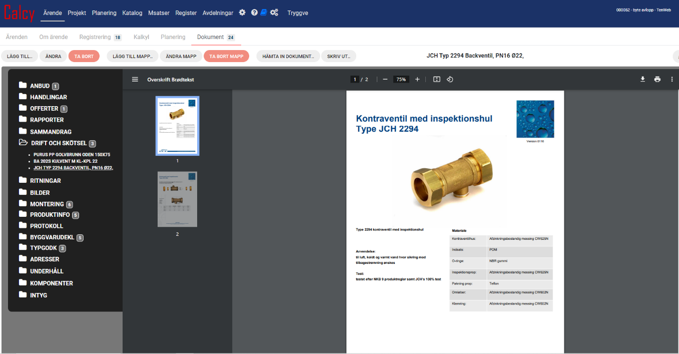Toggle the PDF sidebar hamburger menu
Image resolution: width=679 pixels, height=354 pixels.
point(135,80)
